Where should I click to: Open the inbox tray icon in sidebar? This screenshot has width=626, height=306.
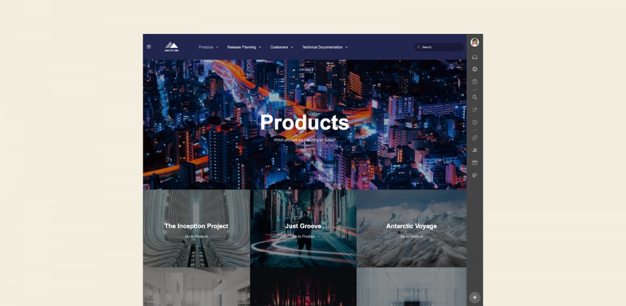475,57
